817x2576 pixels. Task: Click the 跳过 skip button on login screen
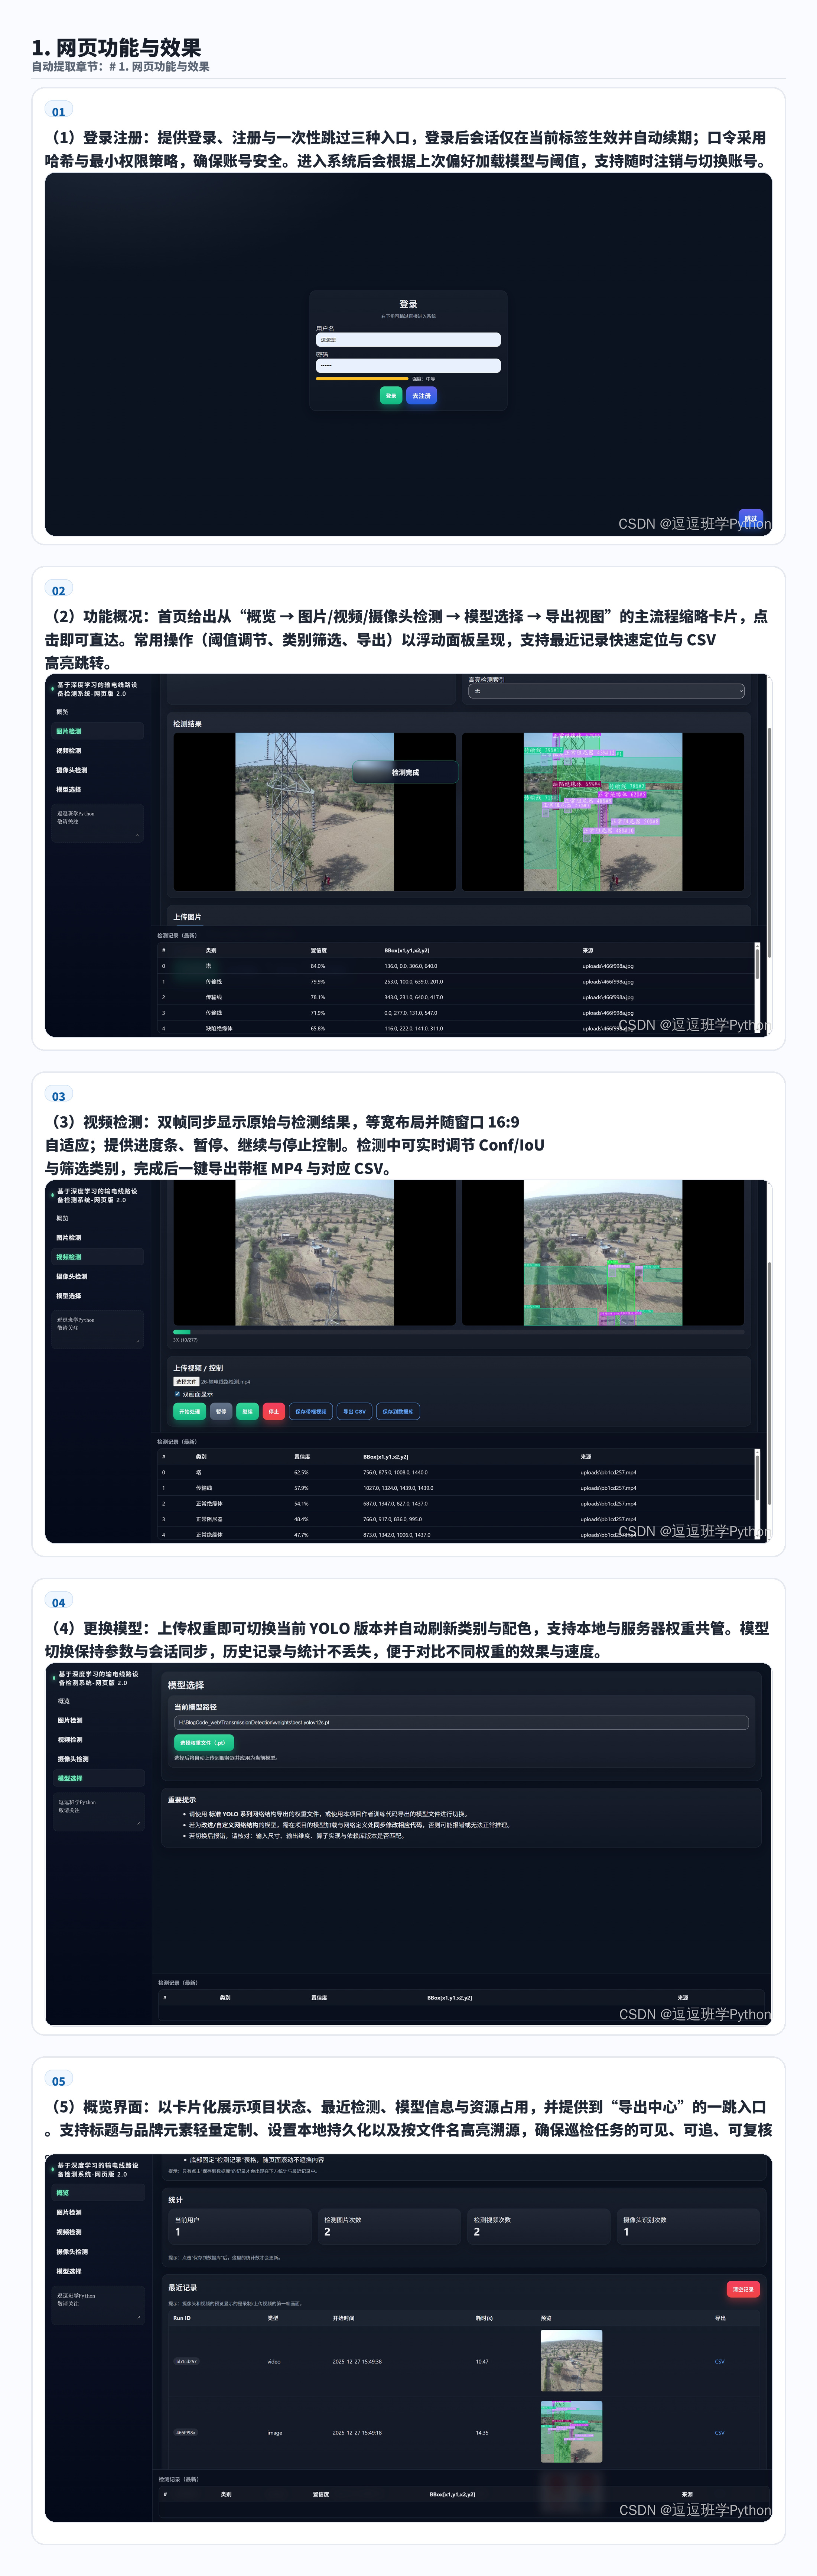coord(750,518)
